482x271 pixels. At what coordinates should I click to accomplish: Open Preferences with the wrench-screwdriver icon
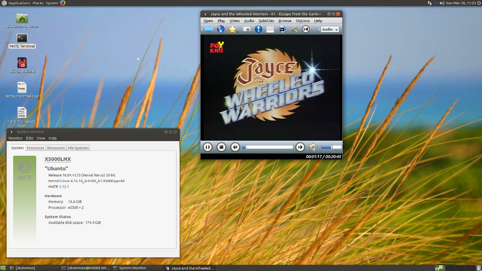point(294,29)
